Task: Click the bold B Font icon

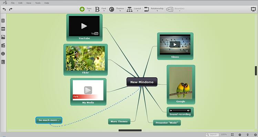Action: click(x=97, y=9)
